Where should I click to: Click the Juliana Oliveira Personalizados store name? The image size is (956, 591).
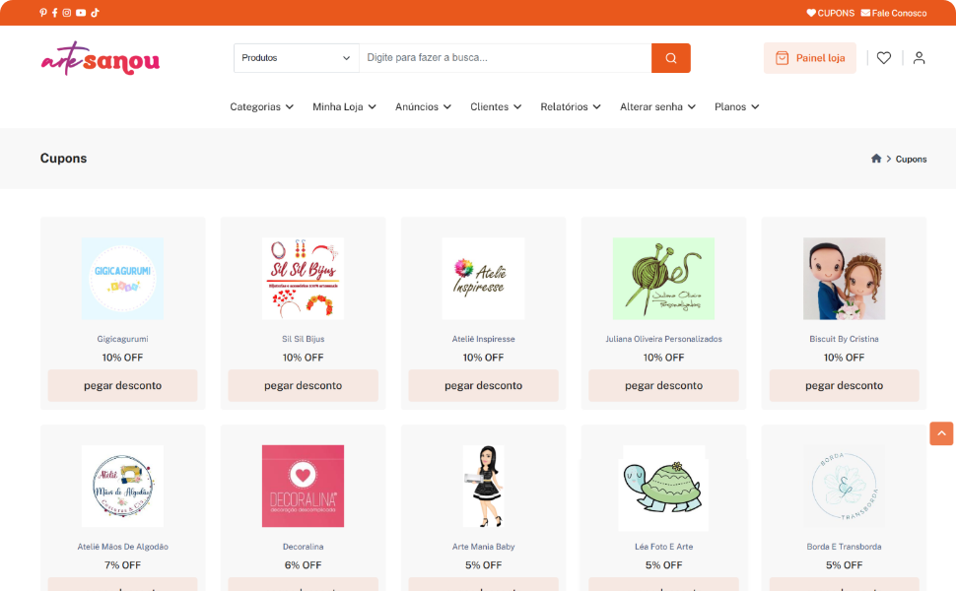coord(663,339)
